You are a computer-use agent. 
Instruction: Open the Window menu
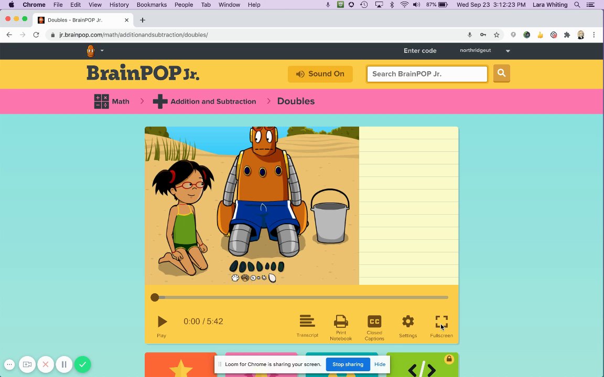[x=229, y=5]
